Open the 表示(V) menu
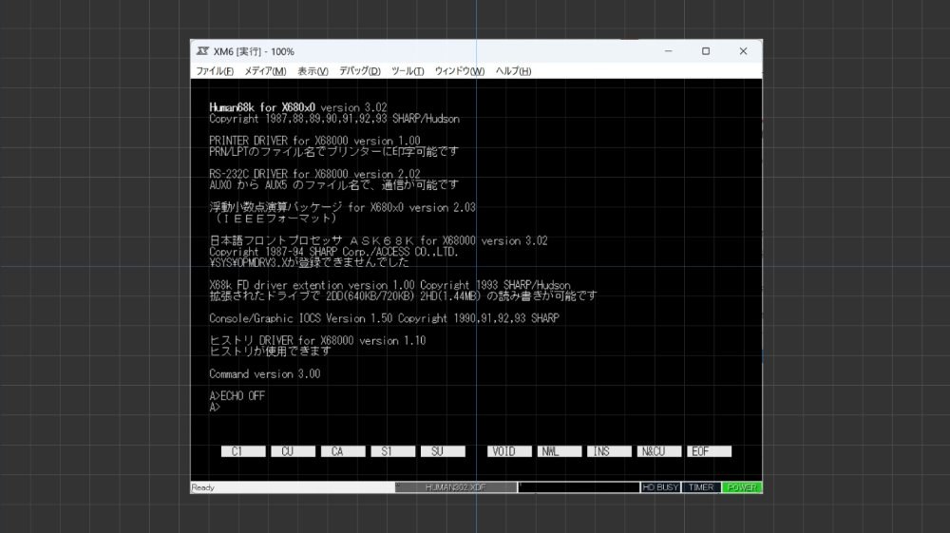Screen dimensions: 950x533 [313, 71]
